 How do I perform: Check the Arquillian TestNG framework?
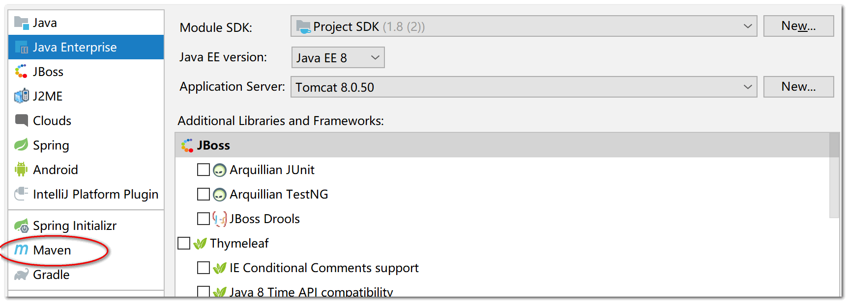click(x=204, y=194)
